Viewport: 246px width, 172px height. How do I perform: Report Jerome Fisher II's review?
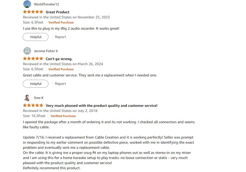pyautogui.click(x=60, y=84)
